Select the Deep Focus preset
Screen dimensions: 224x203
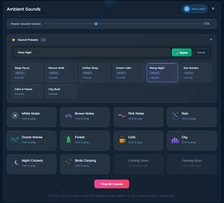point(27,73)
